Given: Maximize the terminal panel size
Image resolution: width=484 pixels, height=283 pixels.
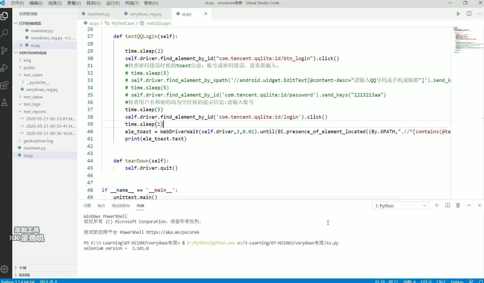Looking at the screenshot, I should point(469,205).
